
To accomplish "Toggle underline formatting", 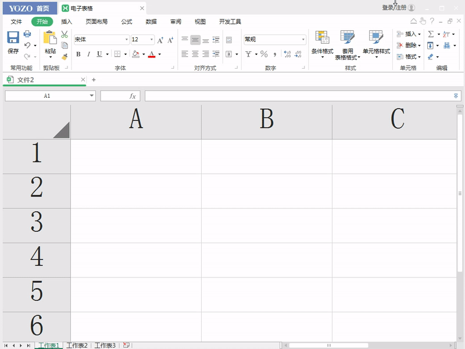I will pyautogui.click(x=99, y=54).
